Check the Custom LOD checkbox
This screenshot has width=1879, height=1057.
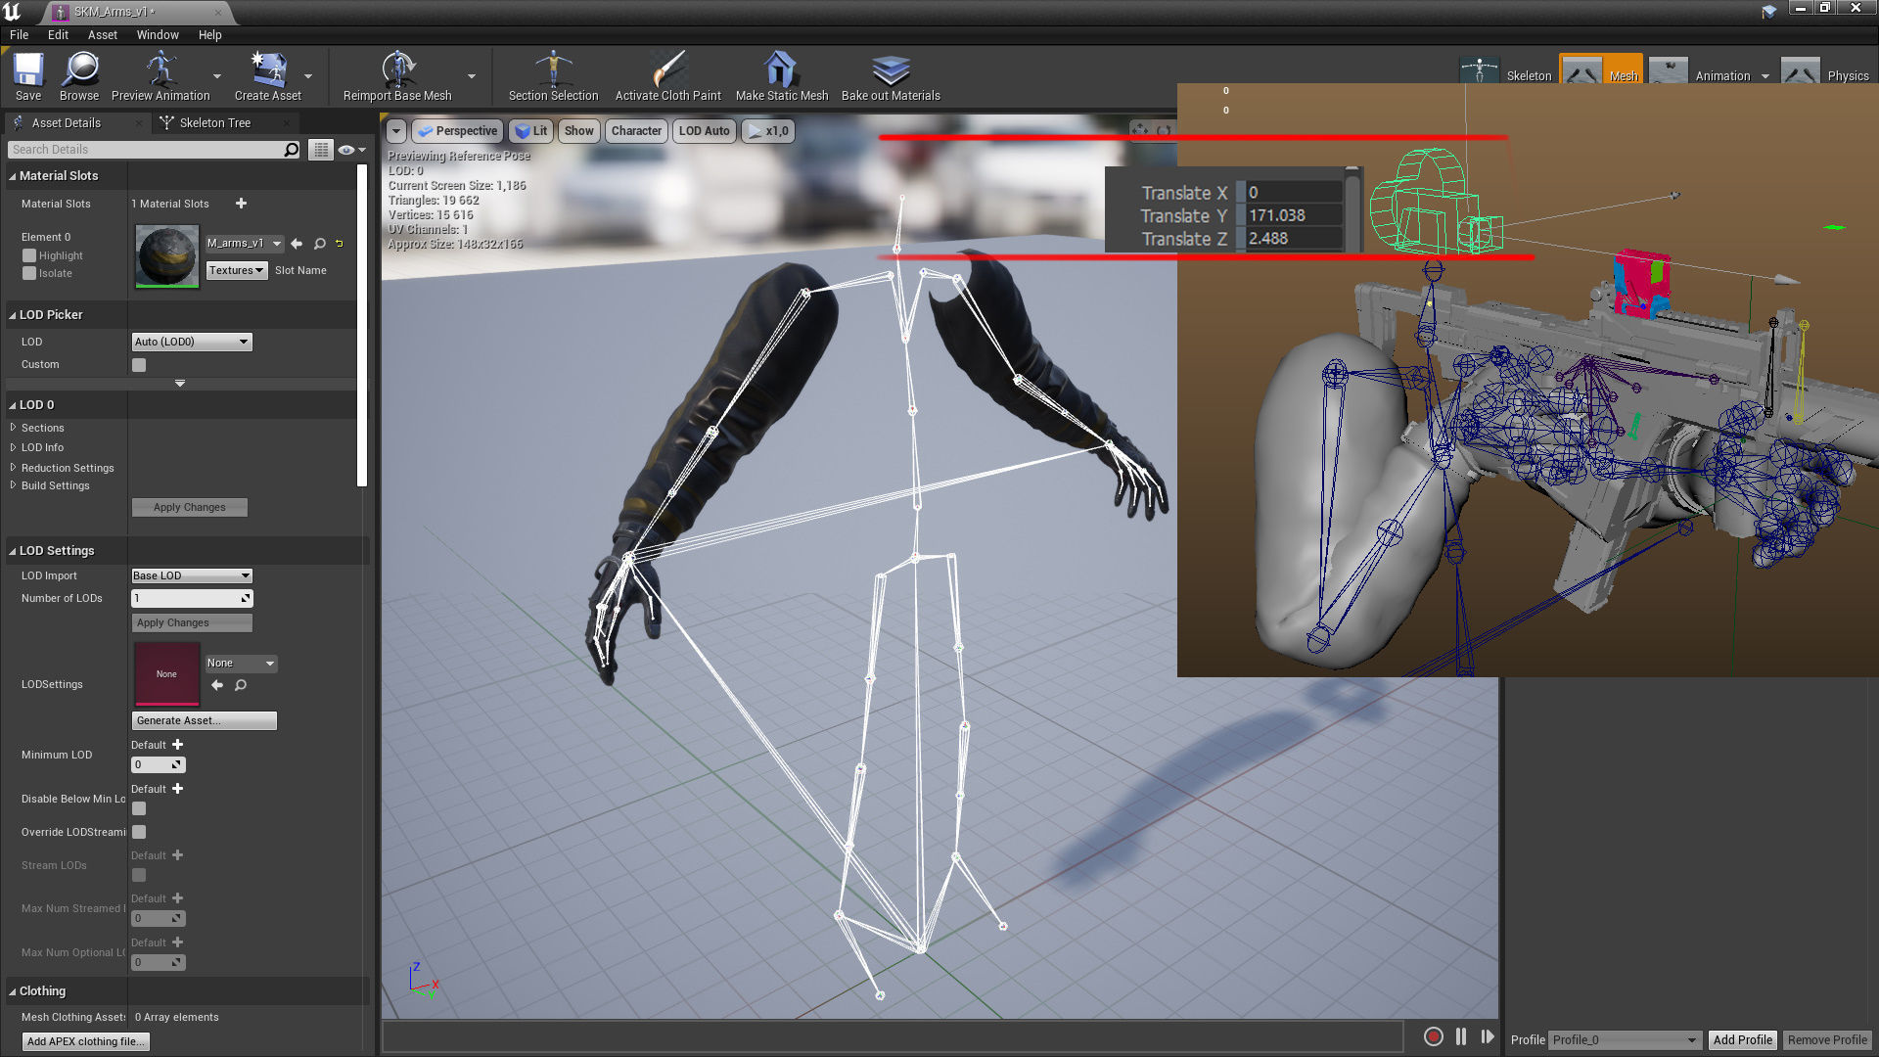coord(139,365)
